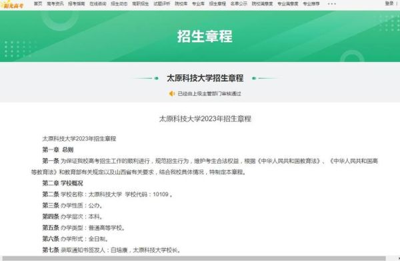Click the left-aligned 太原科技大学2023年招生章程 line
The image size is (400, 261).
pos(79,139)
